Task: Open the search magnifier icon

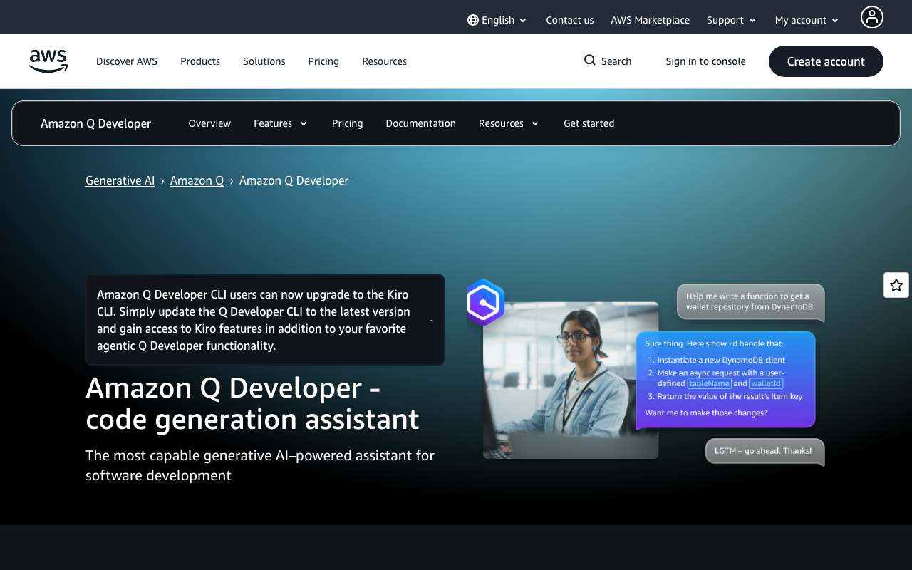Action: point(589,61)
